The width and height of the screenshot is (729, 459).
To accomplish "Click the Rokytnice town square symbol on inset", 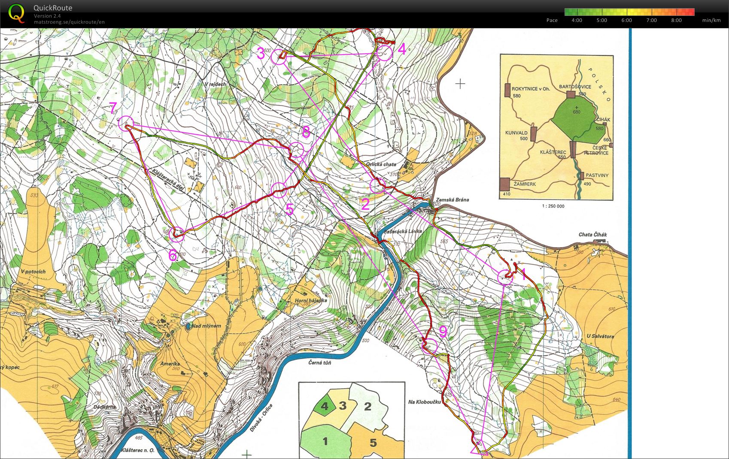I will (x=508, y=91).
